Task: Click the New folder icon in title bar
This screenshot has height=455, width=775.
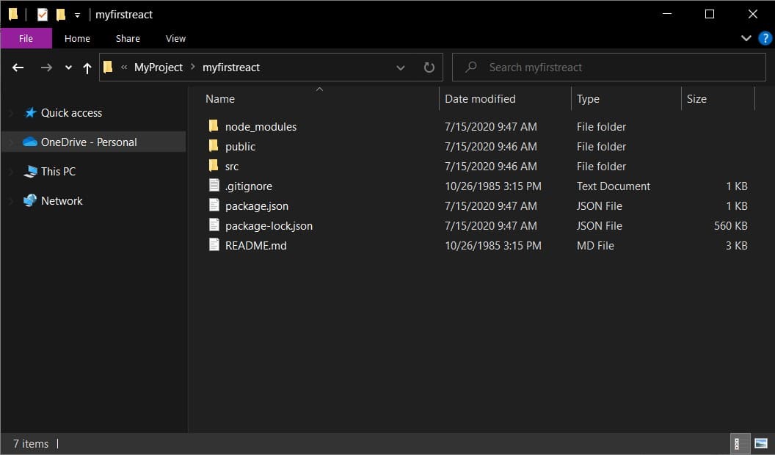Action: (61, 15)
